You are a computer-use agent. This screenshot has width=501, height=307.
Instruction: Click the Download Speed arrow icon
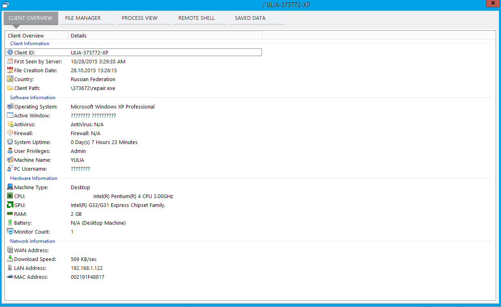[x=10, y=259]
